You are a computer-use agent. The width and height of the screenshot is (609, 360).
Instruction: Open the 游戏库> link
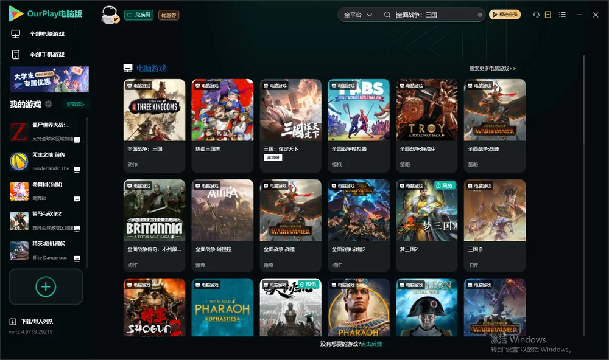[76, 105]
